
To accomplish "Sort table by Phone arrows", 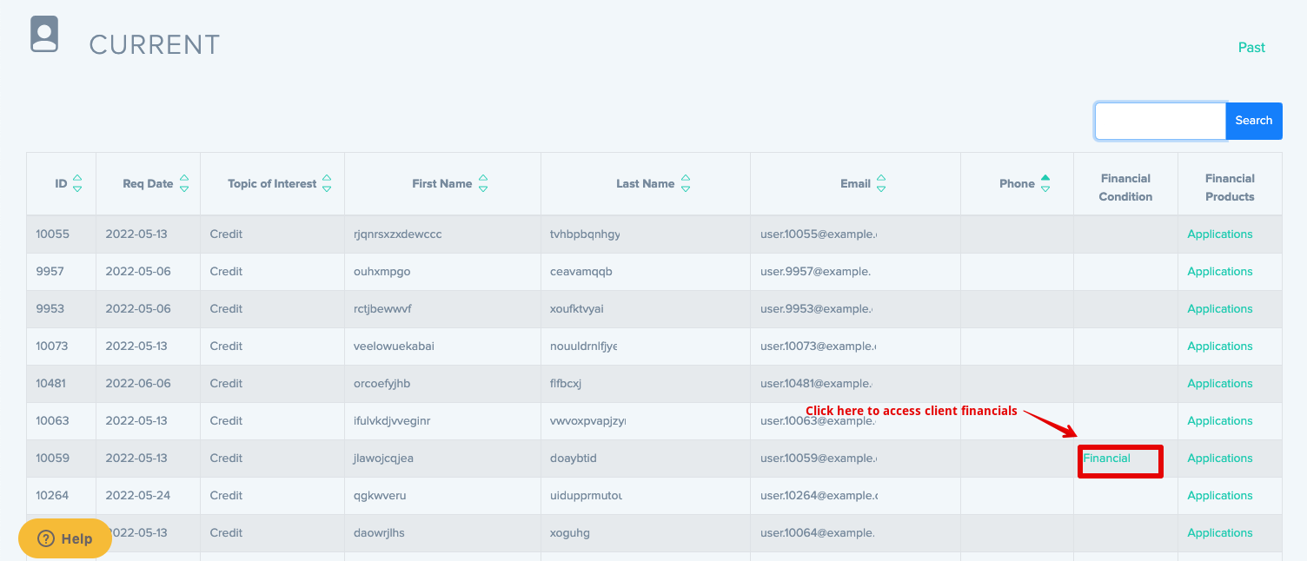I will point(1045,183).
